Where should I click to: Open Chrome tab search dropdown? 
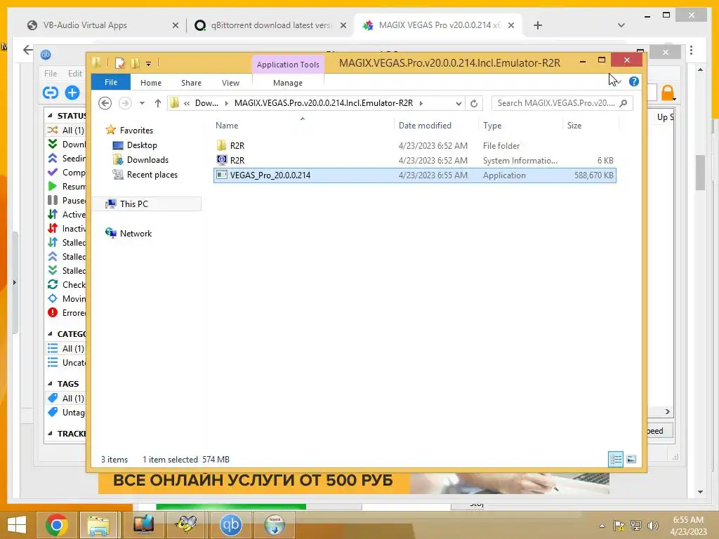[621, 25]
